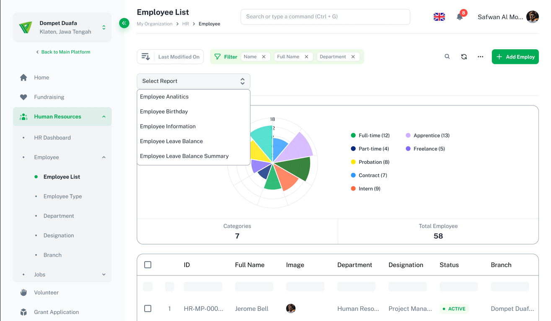
Task: Click the HR-MP-000... ID cell
Action: pyautogui.click(x=203, y=309)
